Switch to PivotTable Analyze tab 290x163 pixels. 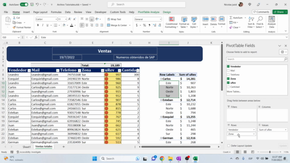pyautogui.click(x=149, y=12)
